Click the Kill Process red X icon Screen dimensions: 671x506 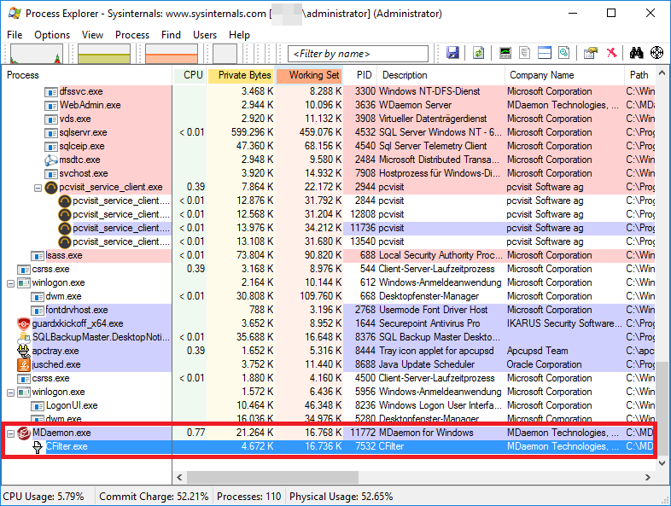[x=611, y=53]
